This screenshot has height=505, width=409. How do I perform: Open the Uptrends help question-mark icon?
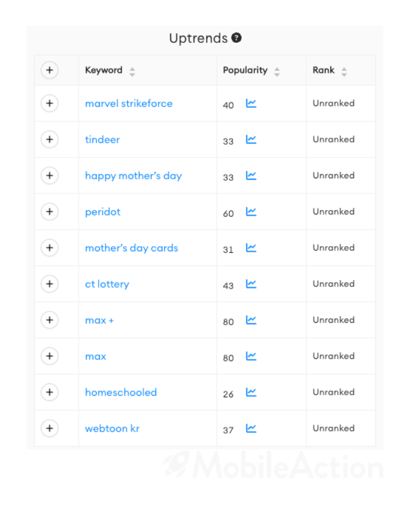point(236,38)
